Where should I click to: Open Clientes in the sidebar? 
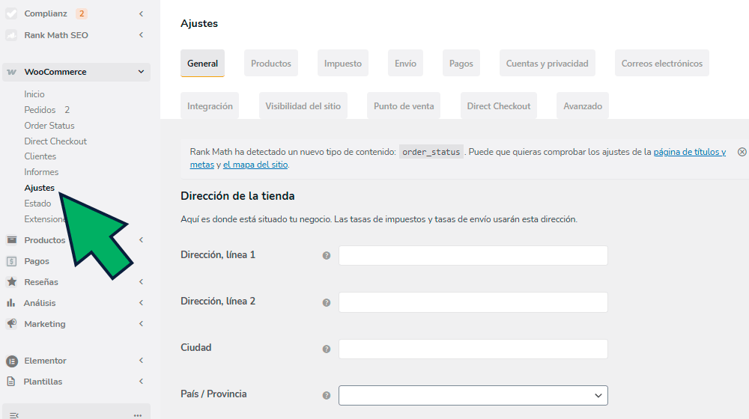[x=40, y=156]
